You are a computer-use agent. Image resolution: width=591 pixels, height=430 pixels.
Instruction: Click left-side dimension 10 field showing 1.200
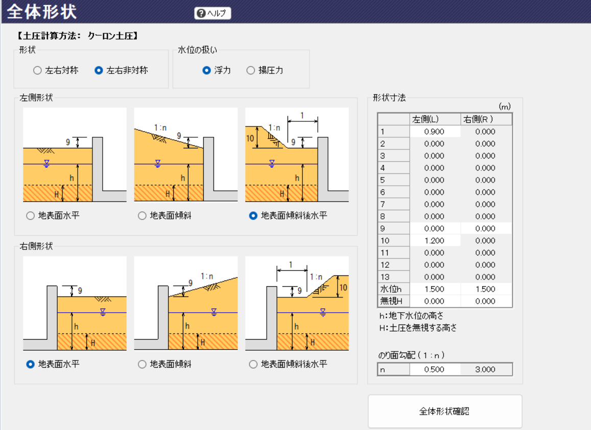click(x=434, y=241)
